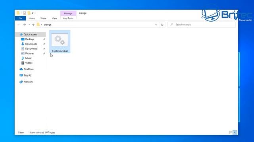Click the search magnifier icon

tap(172, 24)
